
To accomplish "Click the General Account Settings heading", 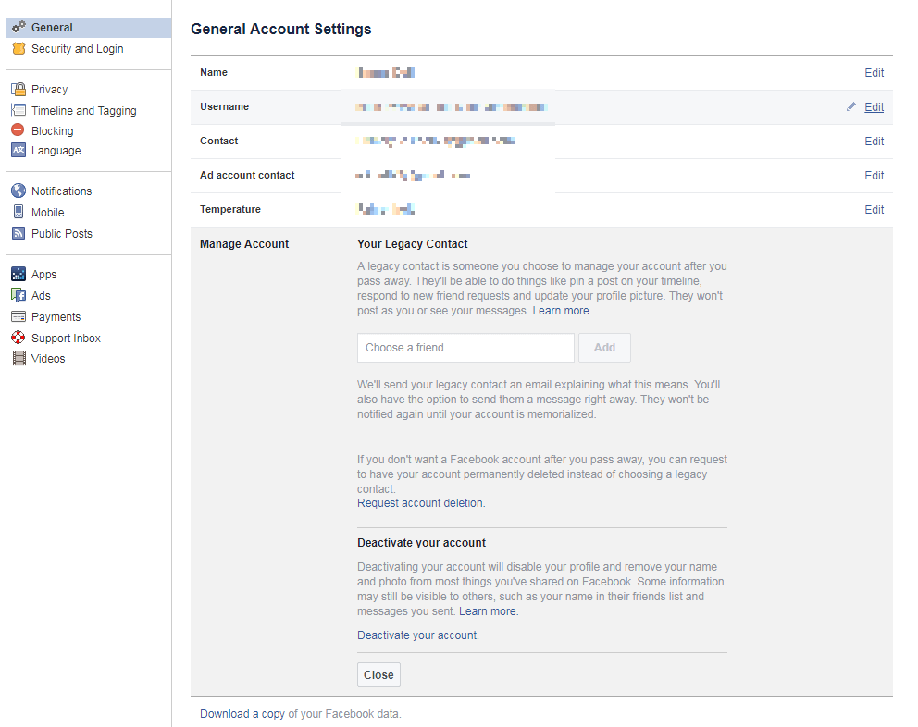I will (x=281, y=30).
